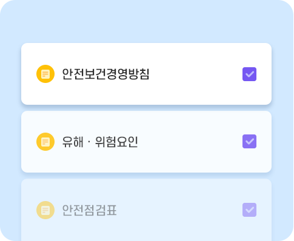Image resolution: width=294 pixels, height=241 pixels.
Task: Uncheck the 안전보건경영방침 checkbox
Action: [x=249, y=74]
